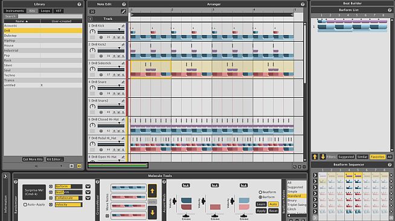Image resolution: width=395 pixels, height=221 pixels.
Task: Select the pencil tool in Note Edit
Action: 123,11
